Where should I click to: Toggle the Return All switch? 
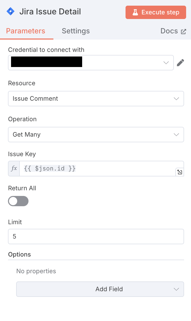point(18,201)
